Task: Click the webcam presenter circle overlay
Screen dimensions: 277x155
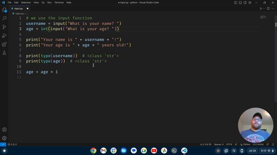Action: tap(255, 125)
